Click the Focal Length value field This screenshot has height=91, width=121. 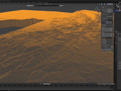click(x=109, y=9)
